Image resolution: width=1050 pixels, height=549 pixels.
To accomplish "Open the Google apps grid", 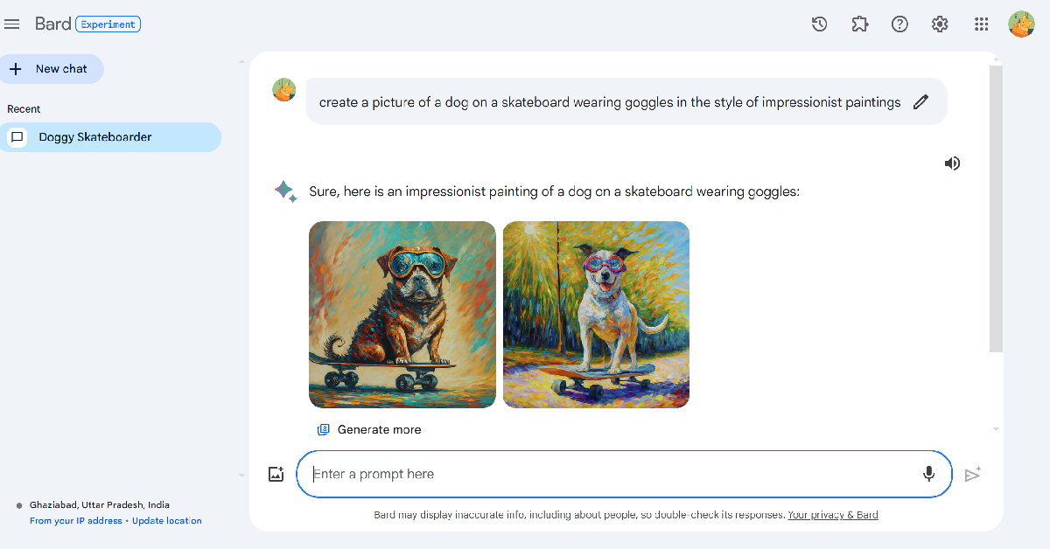I will tap(981, 24).
